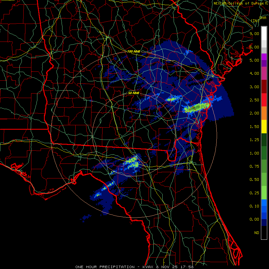Click the "0.10" legend value
Viewport: 269px width, 269px height.
point(254,206)
